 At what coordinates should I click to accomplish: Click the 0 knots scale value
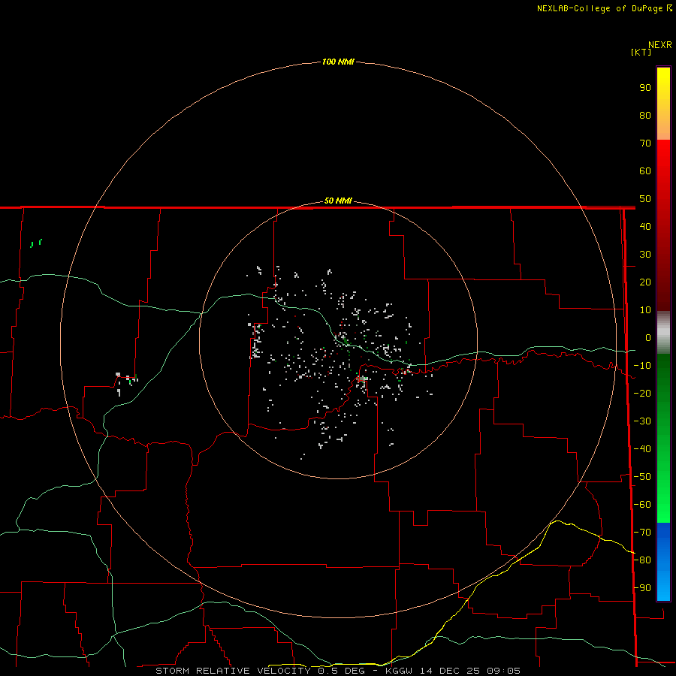point(648,337)
